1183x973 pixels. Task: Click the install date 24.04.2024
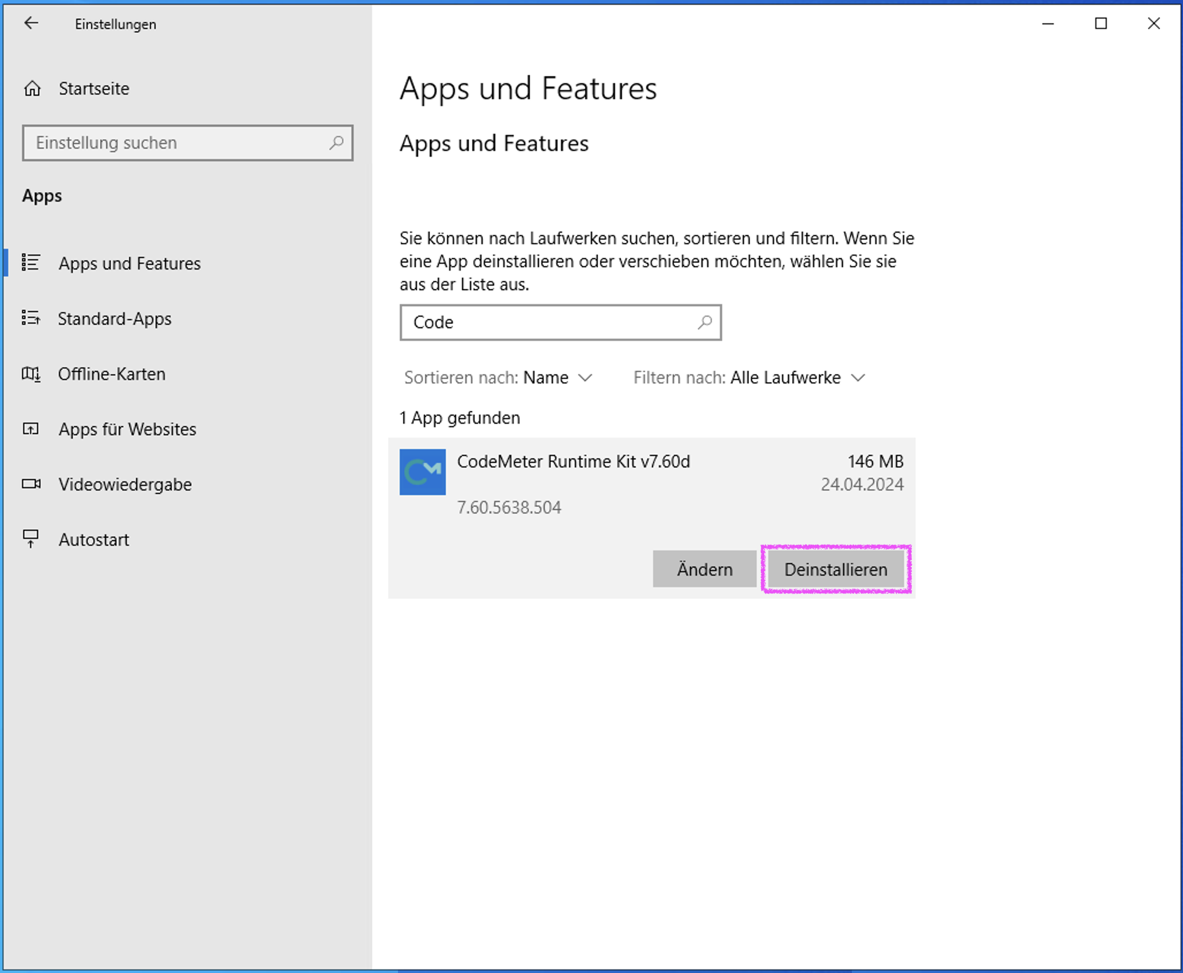pyautogui.click(x=862, y=484)
